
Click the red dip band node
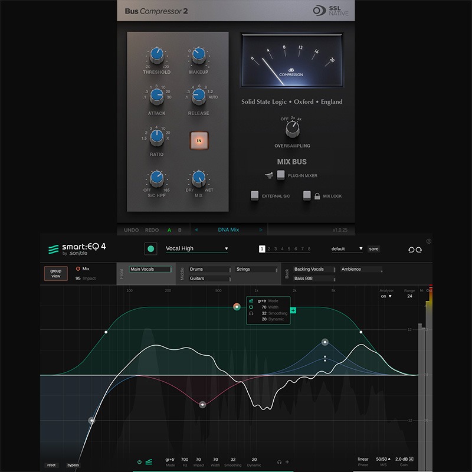tap(202, 405)
